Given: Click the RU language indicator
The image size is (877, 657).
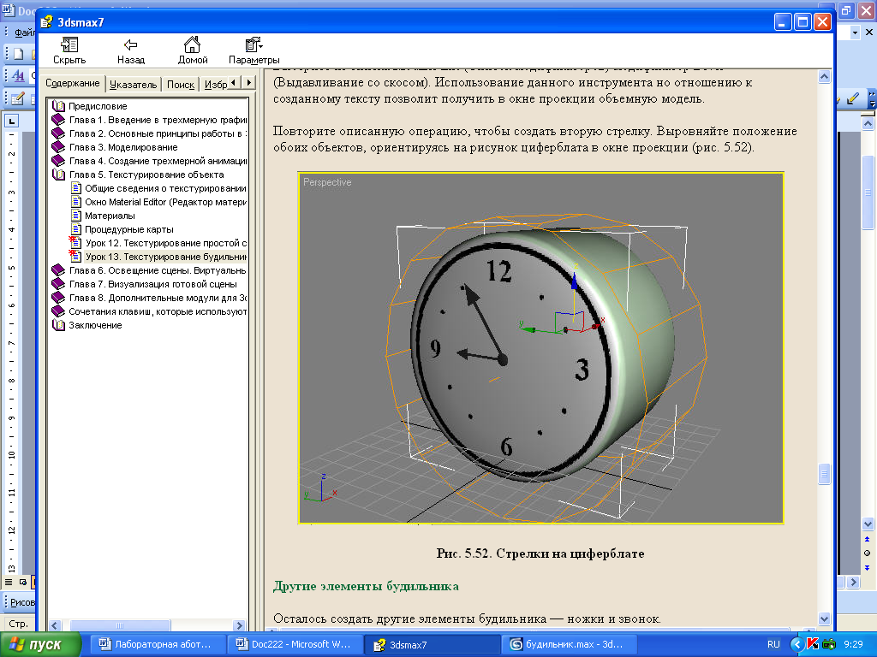Looking at the screenshot, I should click(x=773, y=644).
